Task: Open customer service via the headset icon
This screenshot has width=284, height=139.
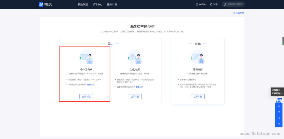Action: 279,118
